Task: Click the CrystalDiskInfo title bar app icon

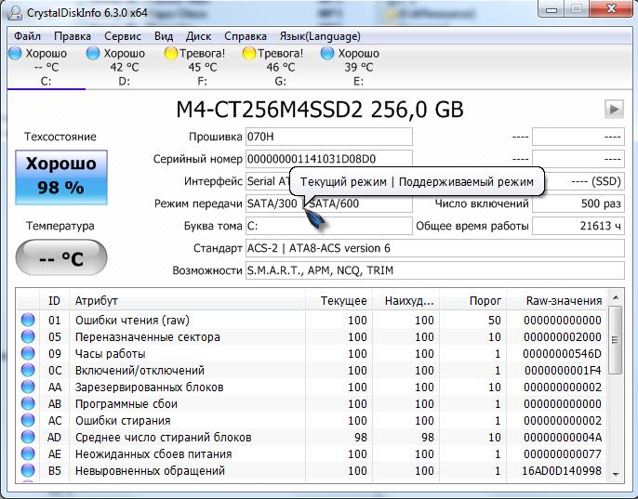Action: pyautogui.click(x=13, y=13)
